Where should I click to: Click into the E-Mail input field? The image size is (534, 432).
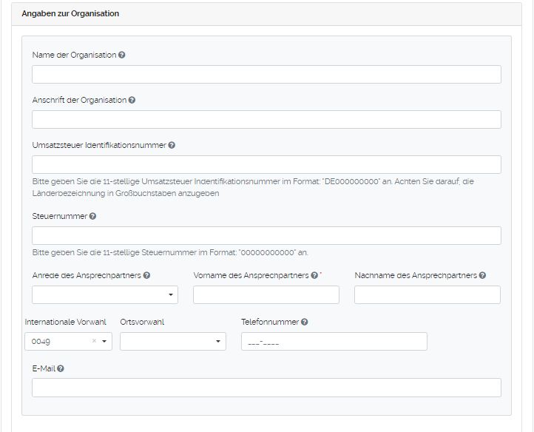click(x=266, y=388)
